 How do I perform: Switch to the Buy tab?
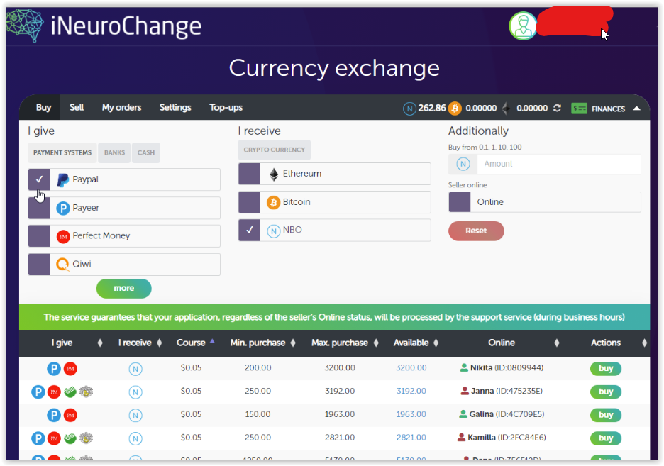pos(43,108)
